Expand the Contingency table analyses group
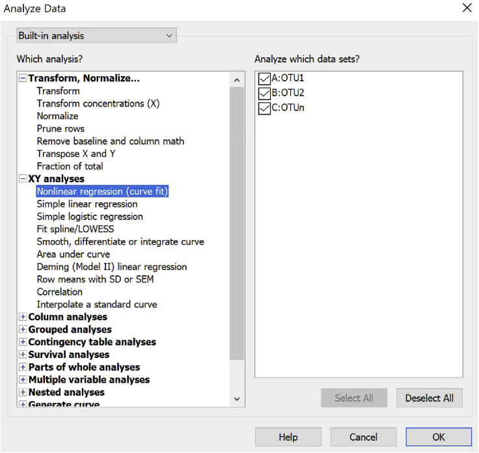The image size is (479, 453). tap(23, 342)
